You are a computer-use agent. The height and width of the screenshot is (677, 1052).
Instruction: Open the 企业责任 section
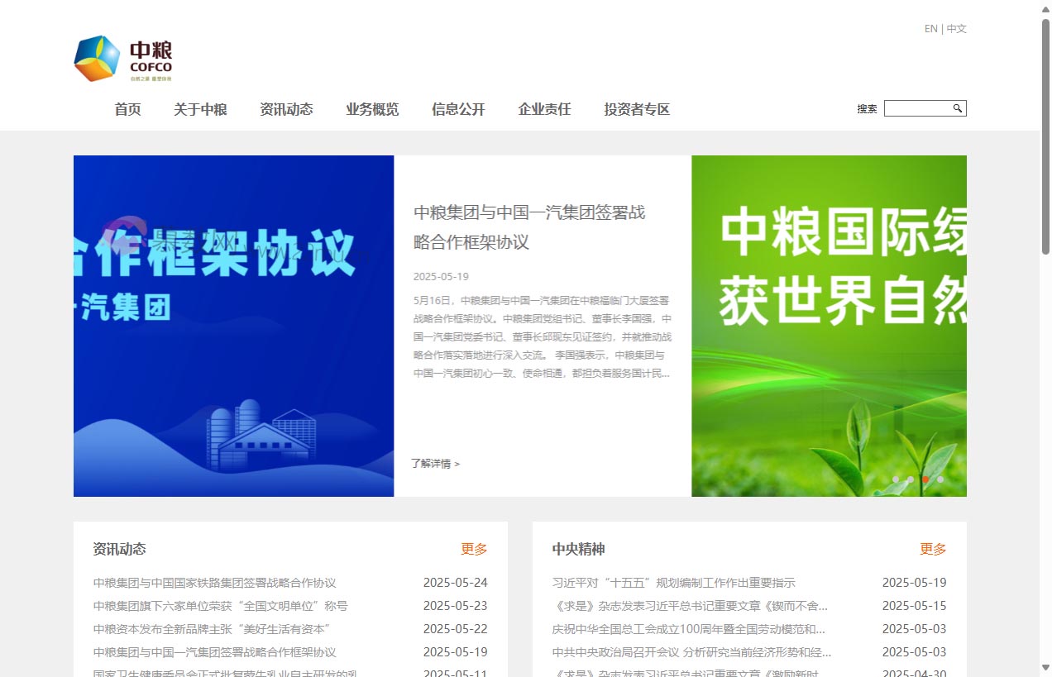[x=544, y=108]
